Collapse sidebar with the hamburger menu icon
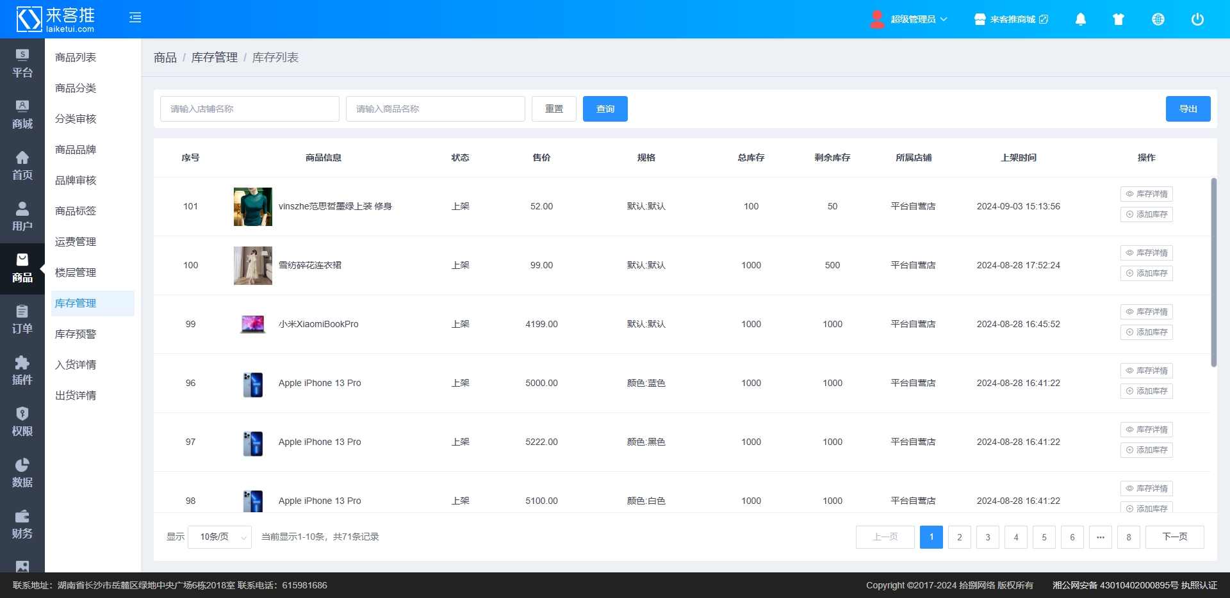The image size is (1230, 598). [x=135, y=18]
